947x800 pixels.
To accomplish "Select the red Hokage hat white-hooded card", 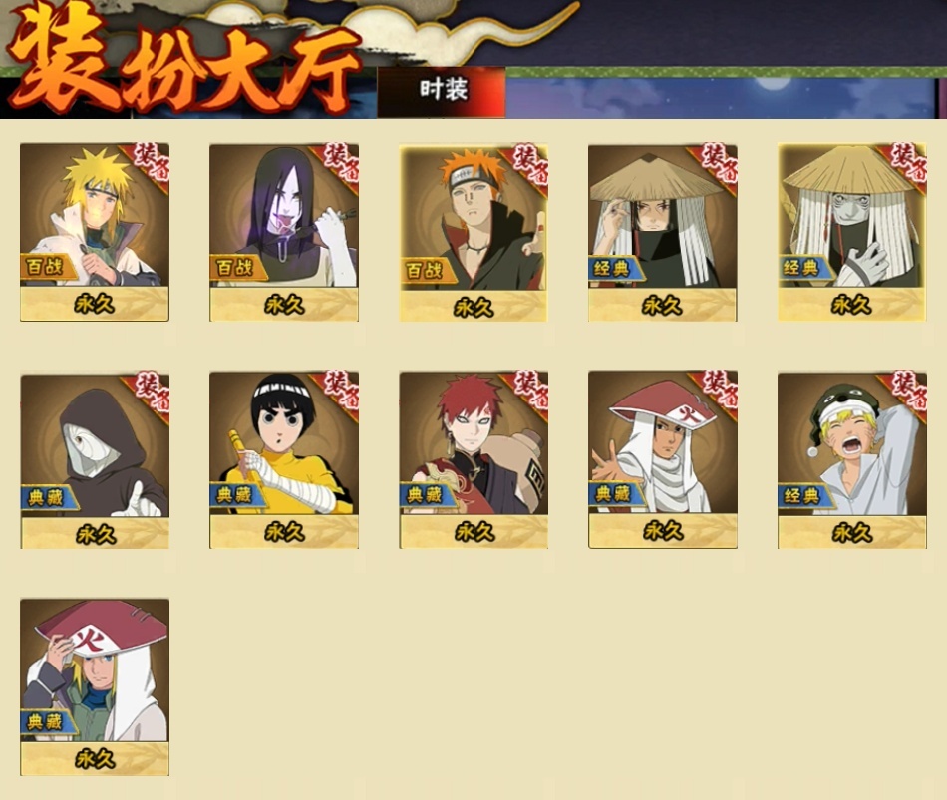I will [x=663, y=460].
